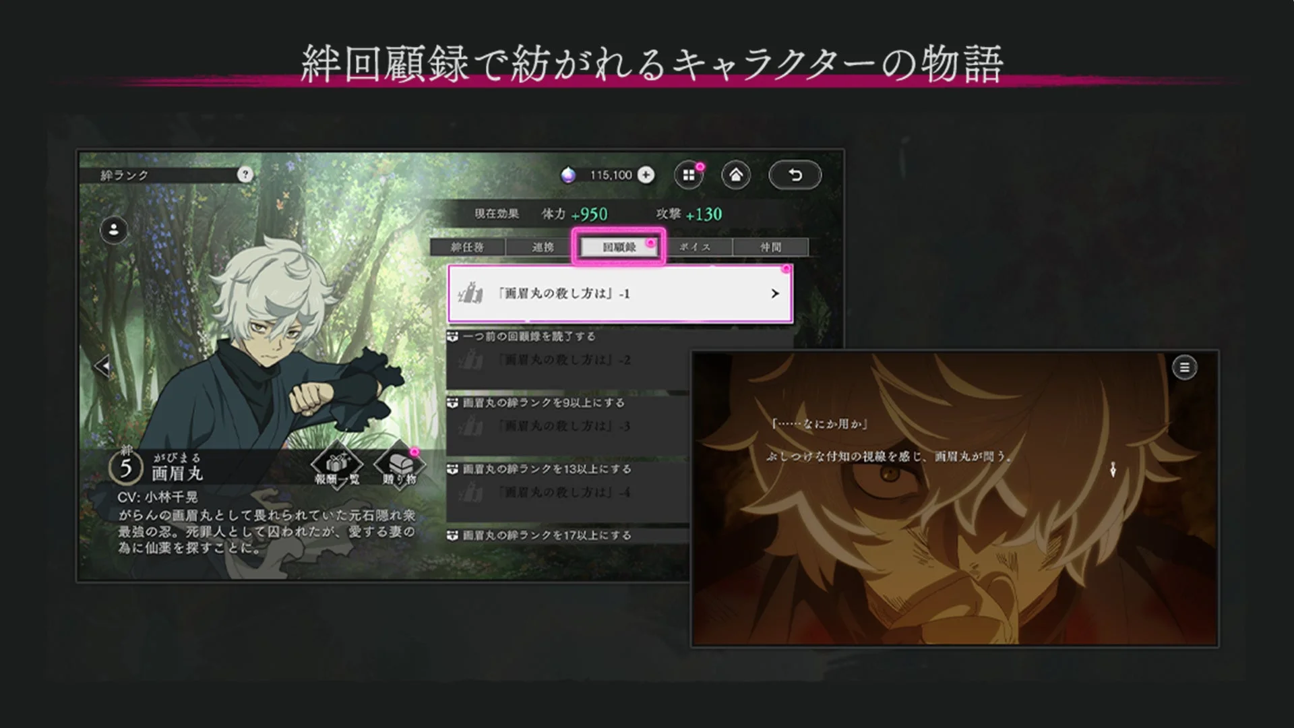
Task: Open the home screen icon
Action: coord(736,175)
